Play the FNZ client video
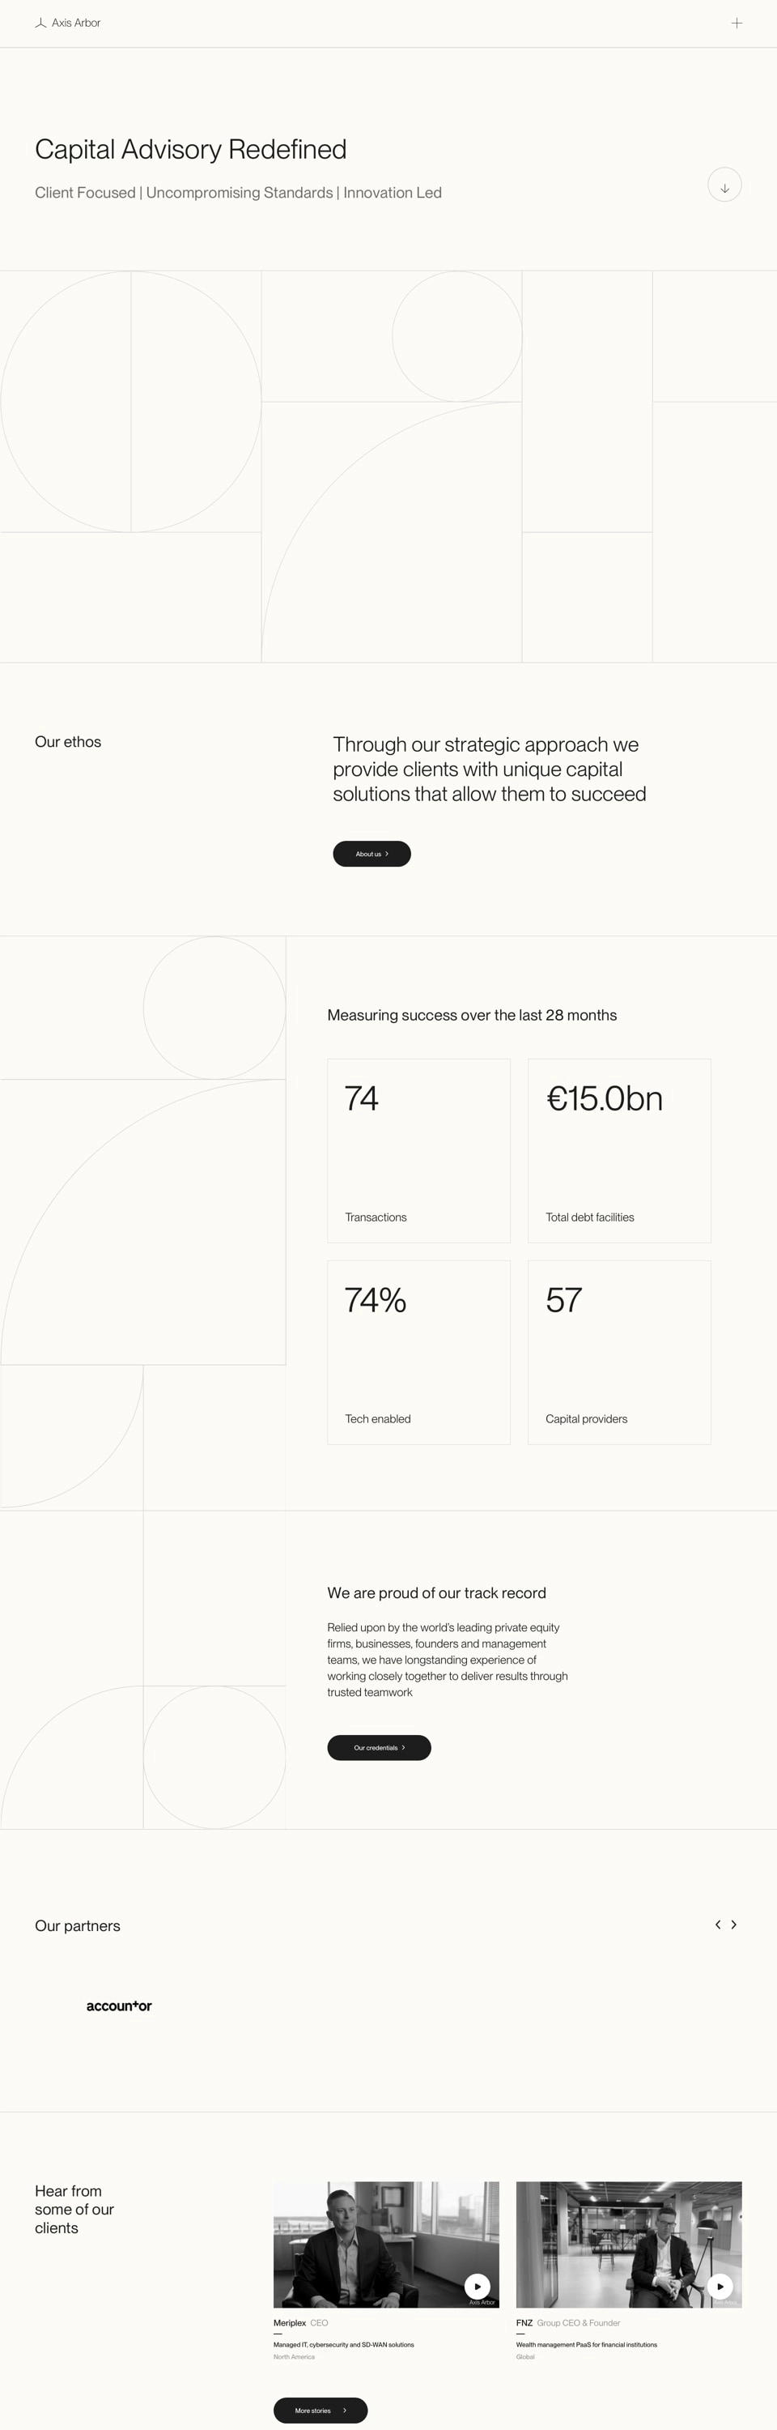The height and width of the screenshot is (2430, 777). (720, 2286)
